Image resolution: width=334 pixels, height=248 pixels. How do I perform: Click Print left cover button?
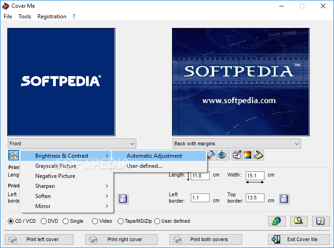39,239
